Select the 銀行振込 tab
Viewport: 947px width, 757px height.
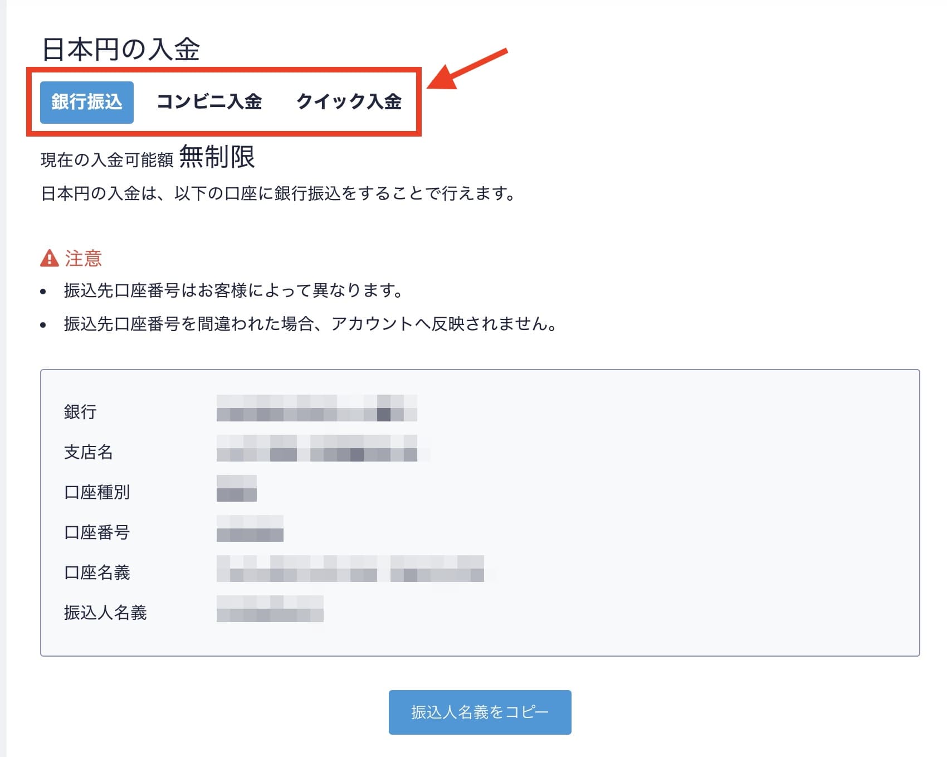point(86,102)
